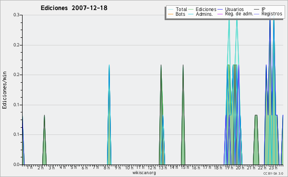Select the Ediciones legend entry label
Screen dimensions: 288x177
point(206,9)
